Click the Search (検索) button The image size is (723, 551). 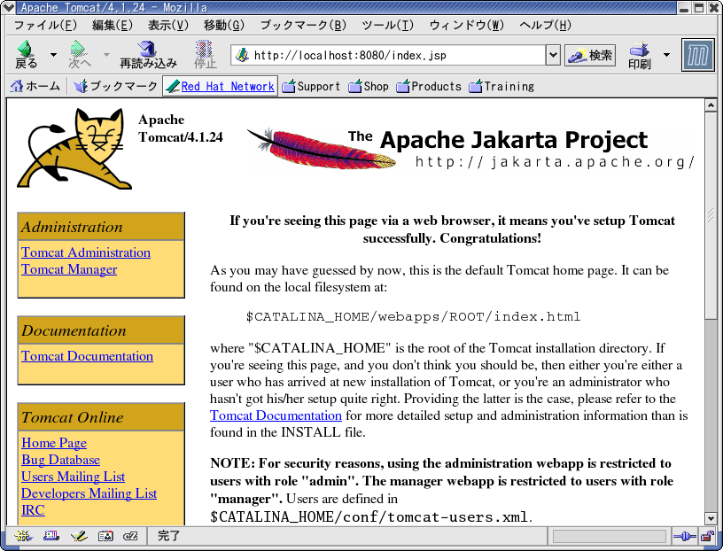(x=590, y=55)
